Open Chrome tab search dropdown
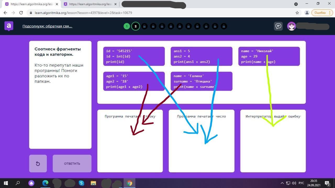The width and height of the screenshot is (335, 188). (296, 4)
